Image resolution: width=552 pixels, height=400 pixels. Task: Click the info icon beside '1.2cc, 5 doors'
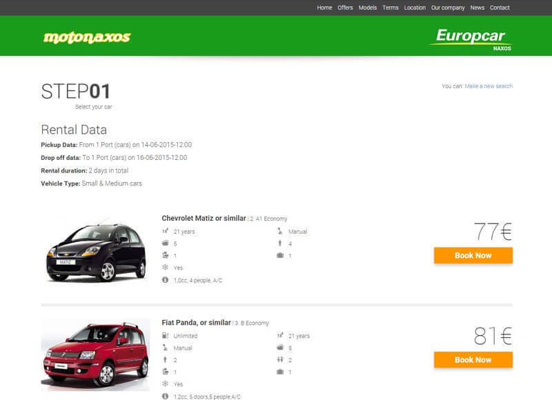tap(165, 397)
